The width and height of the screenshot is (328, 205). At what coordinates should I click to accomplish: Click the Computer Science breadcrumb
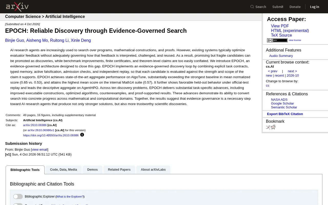(x=23, y=17)
